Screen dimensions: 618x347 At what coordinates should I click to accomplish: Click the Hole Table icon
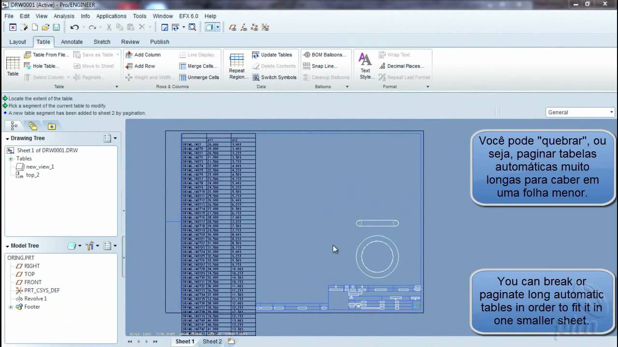point(28,66)
